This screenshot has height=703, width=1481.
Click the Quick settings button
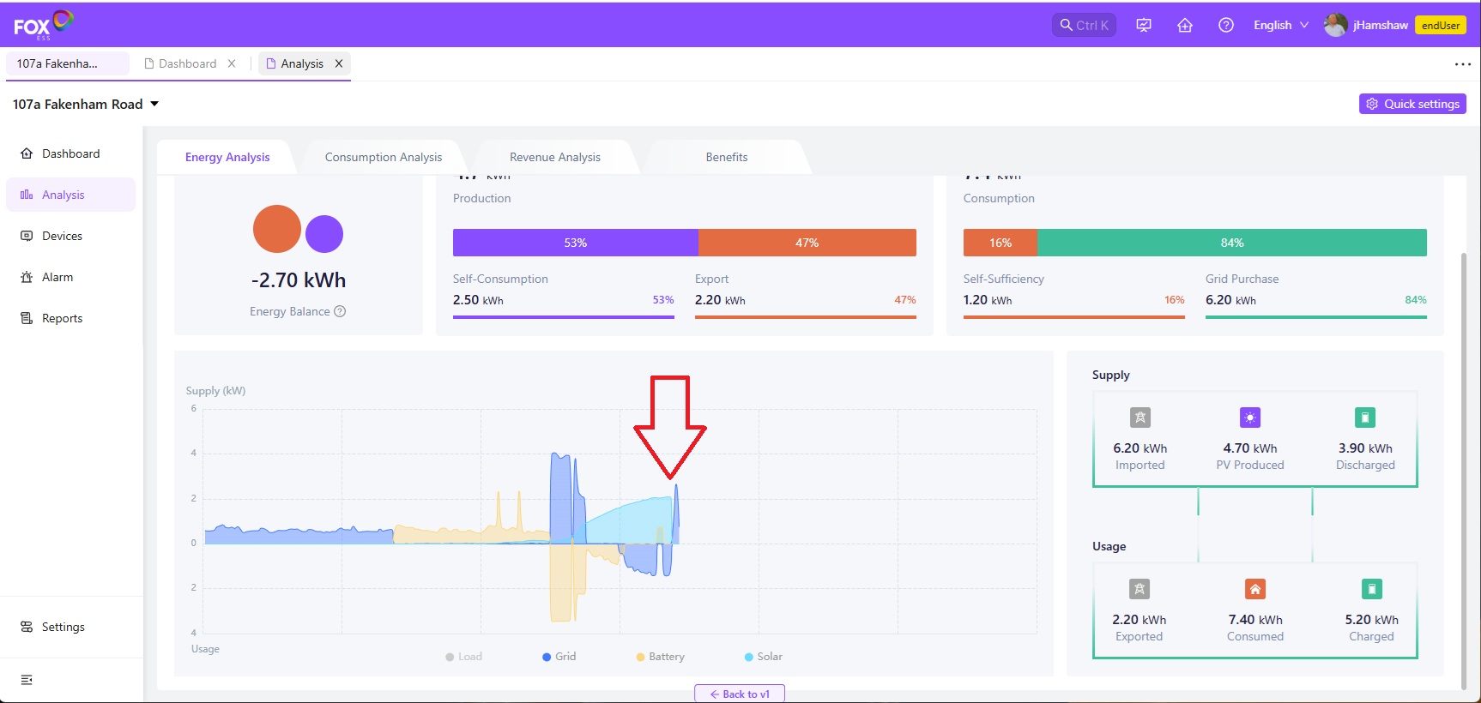click(x=1412, y=104)
